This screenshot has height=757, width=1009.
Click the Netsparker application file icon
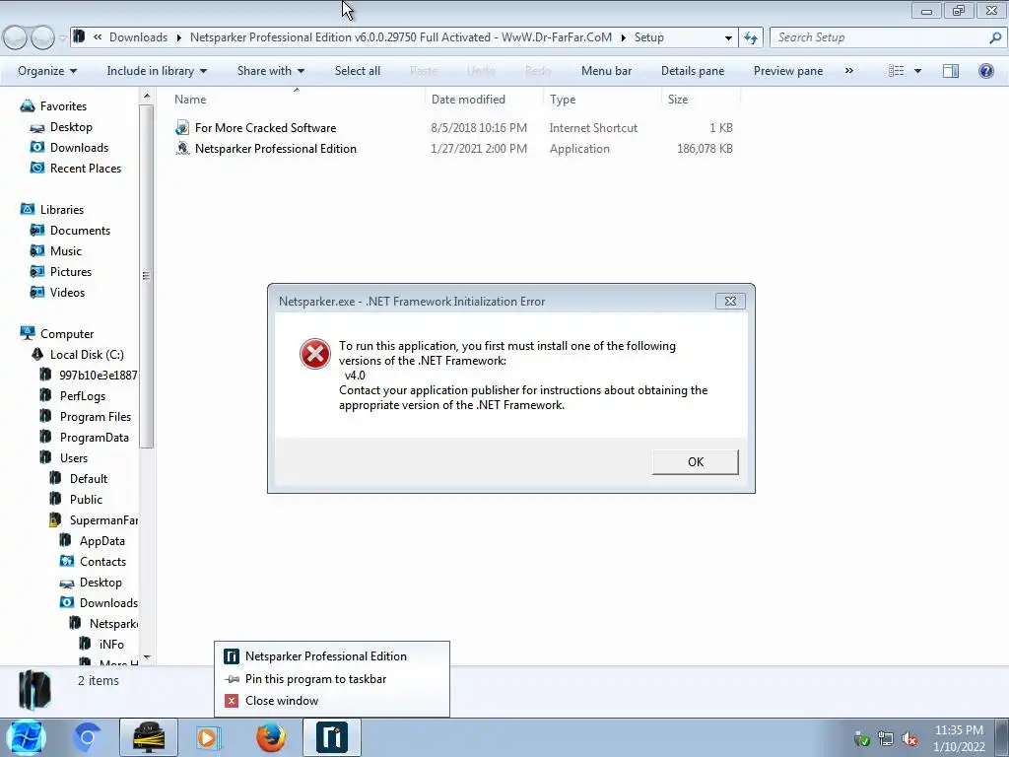point(182,149)
